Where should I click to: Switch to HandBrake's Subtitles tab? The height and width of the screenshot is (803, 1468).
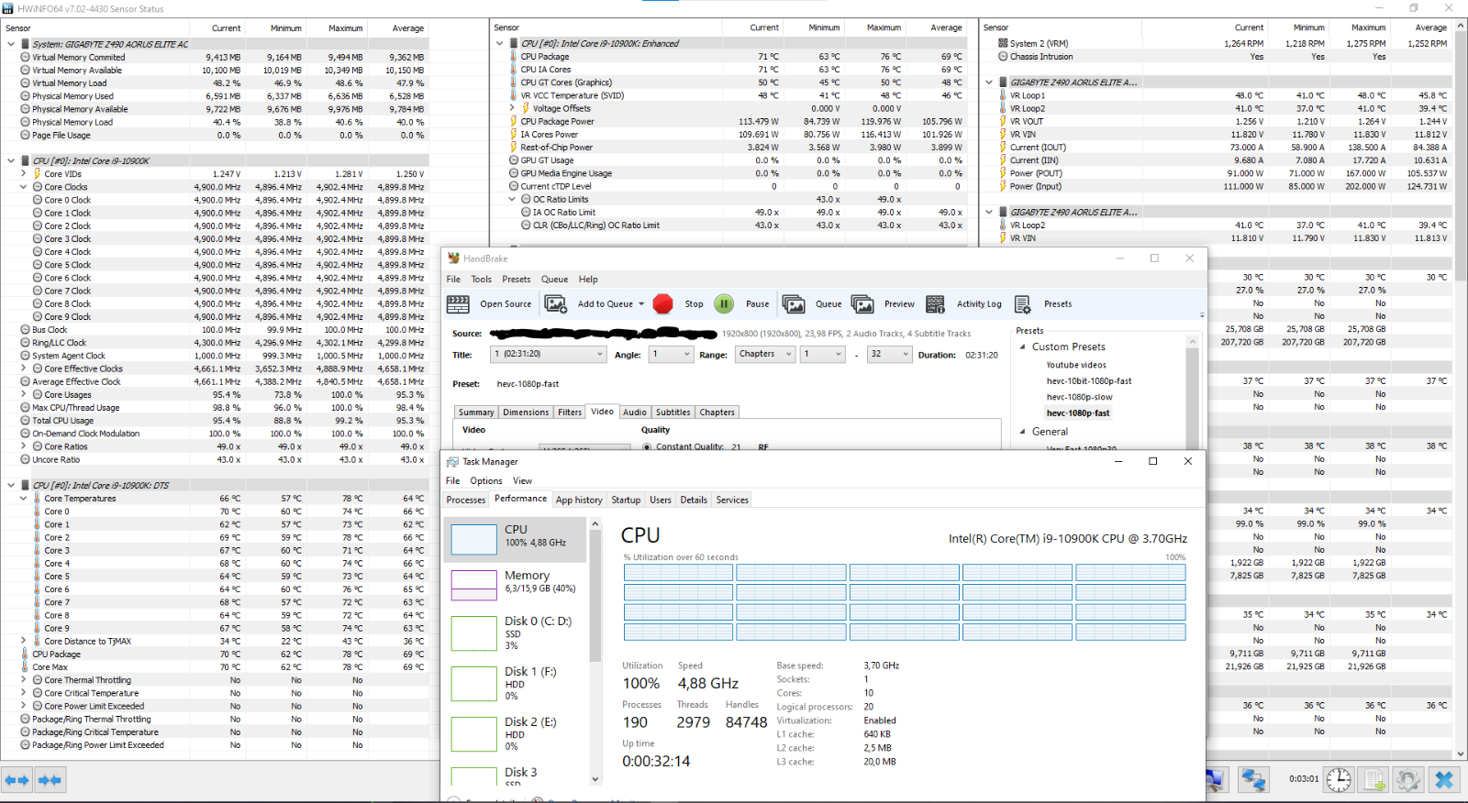click(x=673, y=412)
